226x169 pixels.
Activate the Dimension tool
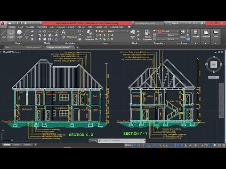coord(72,34)
